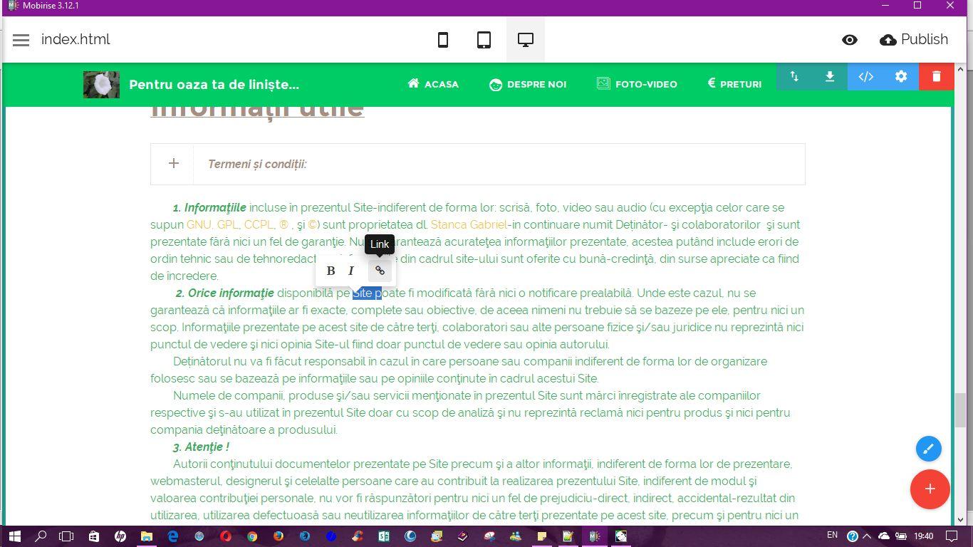The width and height of the screenshot is (973, 547).
Task: Click the Publish button
Action: coord(914,39)
